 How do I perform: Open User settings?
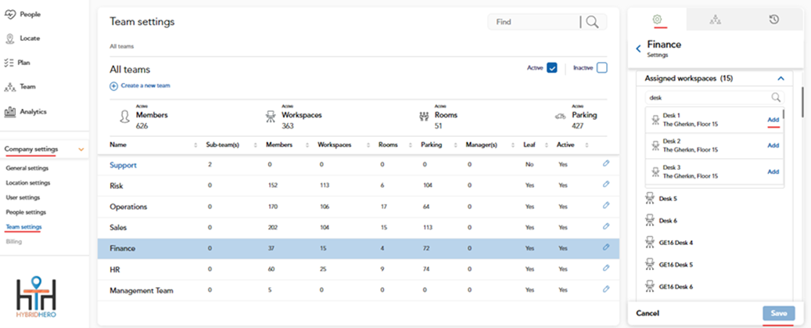pos(23,197)
